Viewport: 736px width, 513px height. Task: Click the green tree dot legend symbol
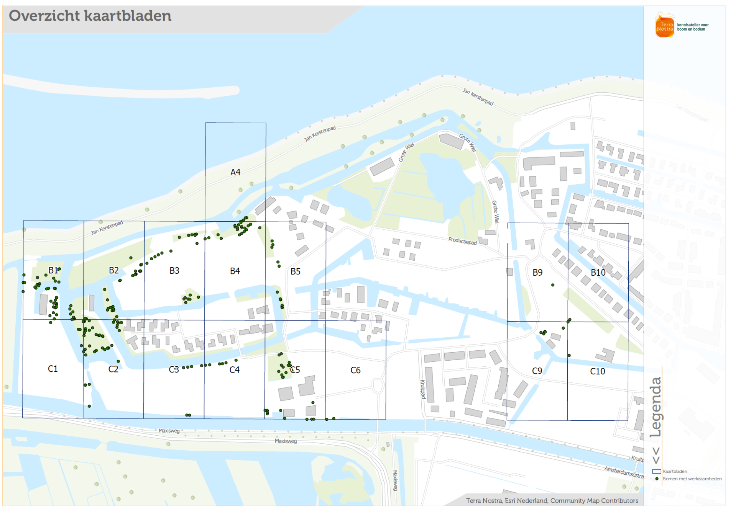click(x=657, y=479)
